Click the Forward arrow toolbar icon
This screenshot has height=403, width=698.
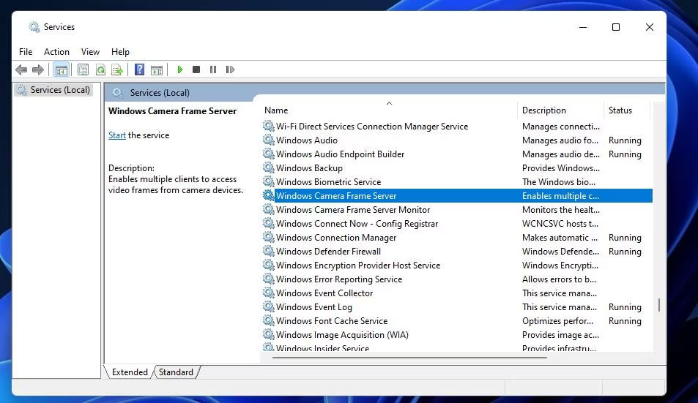[x=38, y=69]
